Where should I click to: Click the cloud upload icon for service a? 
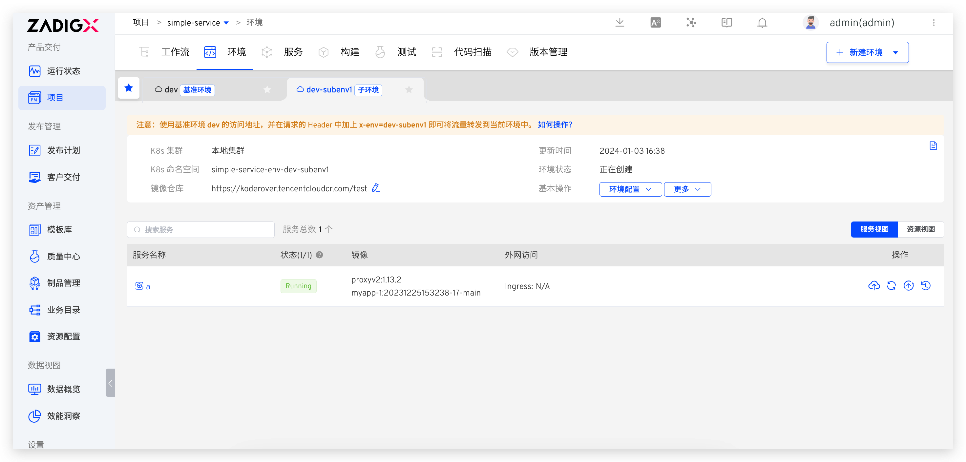tap(874, 286)
